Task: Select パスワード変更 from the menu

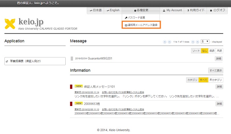Action: pyautogui.click(x=135, y=17)
